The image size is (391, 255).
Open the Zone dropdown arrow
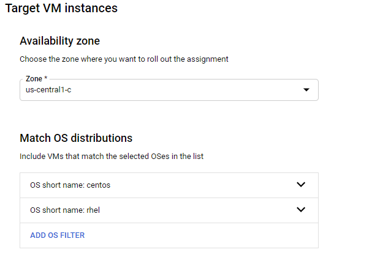306,90
